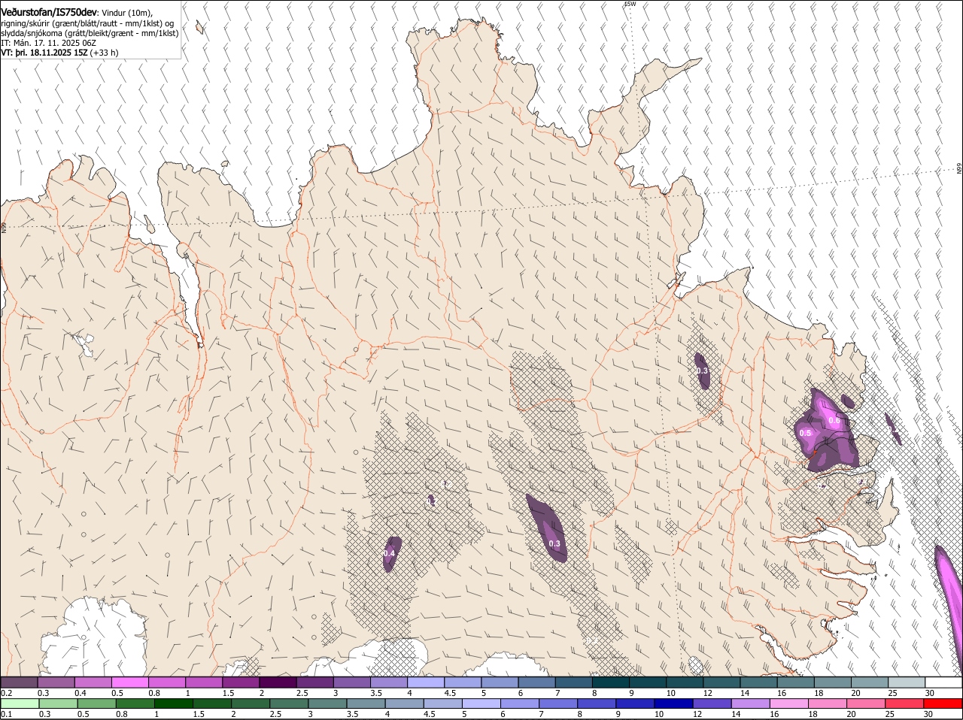
Task: Click the 'slydda/snjókoma (grátt/bleikt/grænt' header line
Action: pyautogui.click(x=90, y=33)
